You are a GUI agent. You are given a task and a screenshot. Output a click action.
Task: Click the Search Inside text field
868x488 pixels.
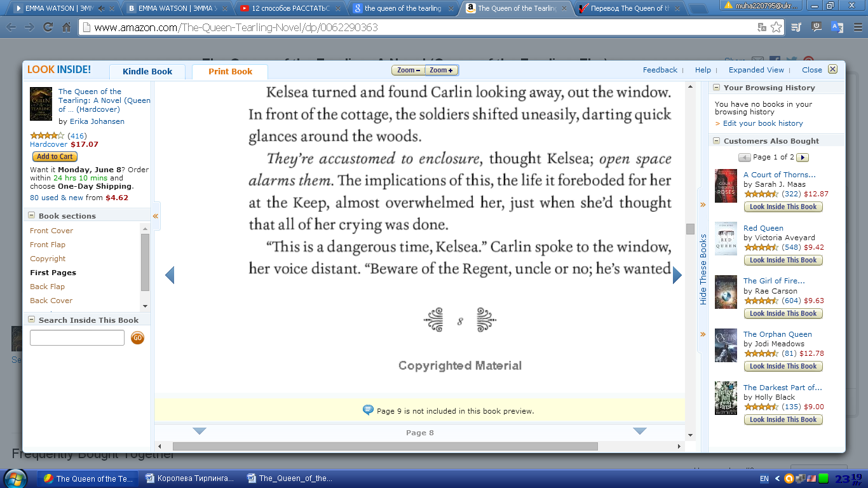pos(77,338)
